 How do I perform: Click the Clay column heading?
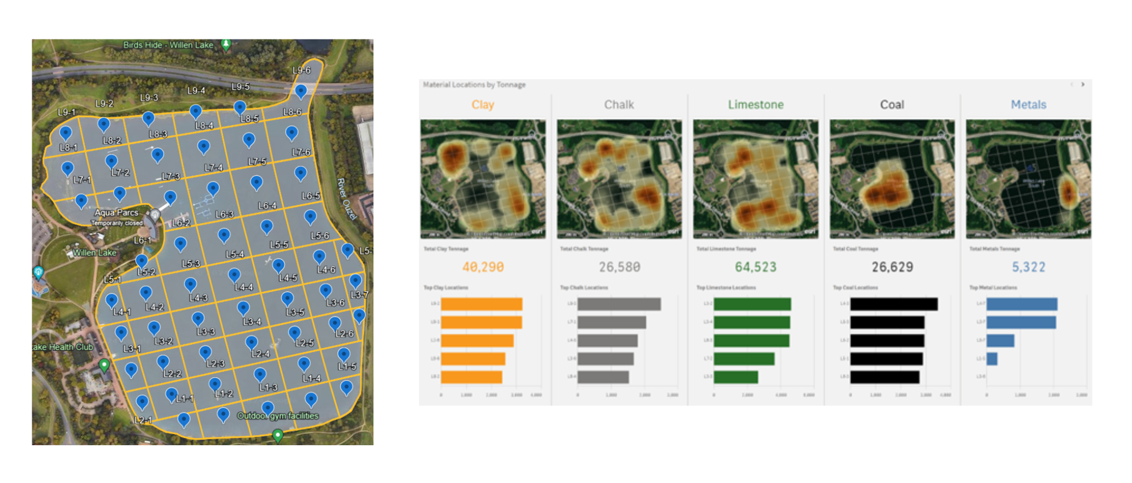pyautogui.click(x=483, y=105)
